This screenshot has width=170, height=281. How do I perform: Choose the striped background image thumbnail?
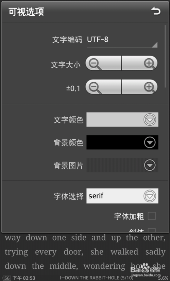(122, 165)
